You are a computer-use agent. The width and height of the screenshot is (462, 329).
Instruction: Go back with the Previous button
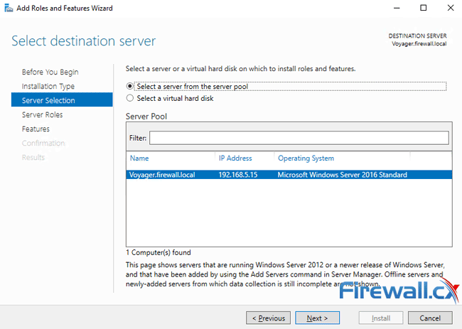point(268,318)
